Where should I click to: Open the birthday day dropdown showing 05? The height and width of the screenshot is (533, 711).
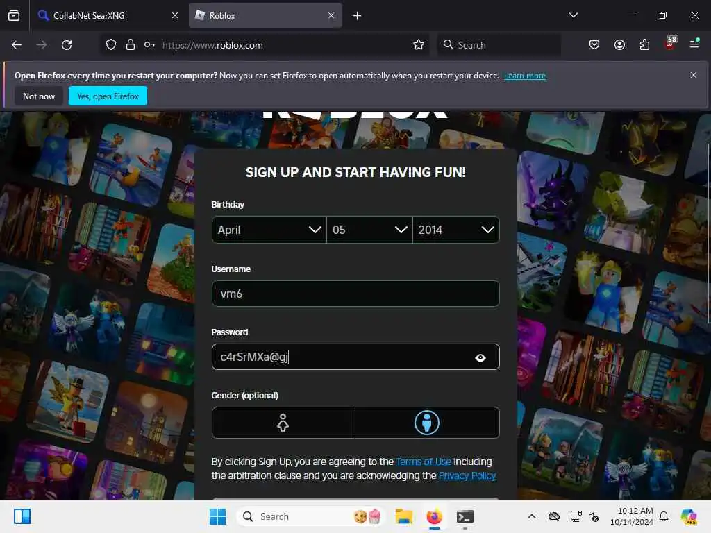coord(369,230)
